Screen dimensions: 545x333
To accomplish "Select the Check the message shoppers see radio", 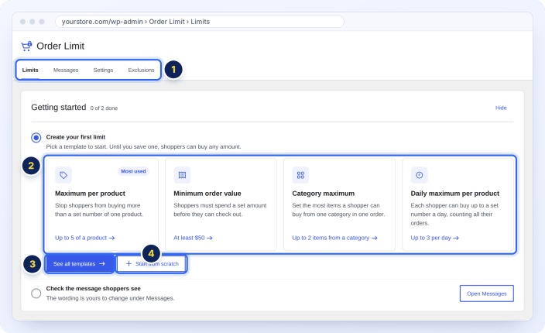I will (x=36, y=294).
